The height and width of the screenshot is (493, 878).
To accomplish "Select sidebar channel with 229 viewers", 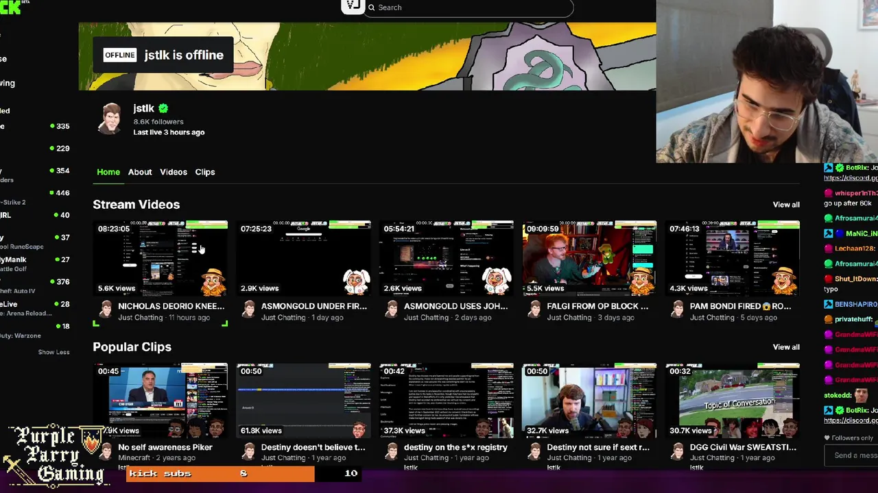I will pos(35,148).
